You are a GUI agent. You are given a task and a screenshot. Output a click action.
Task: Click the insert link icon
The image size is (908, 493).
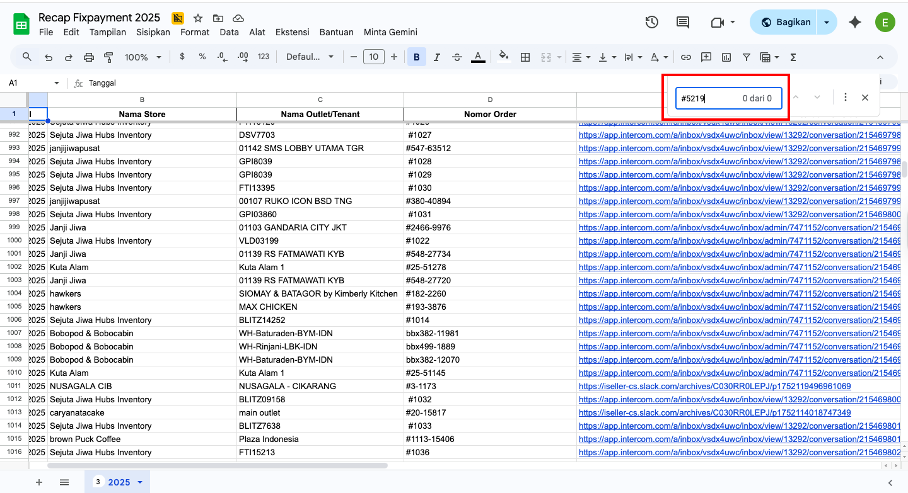point(686,57)
